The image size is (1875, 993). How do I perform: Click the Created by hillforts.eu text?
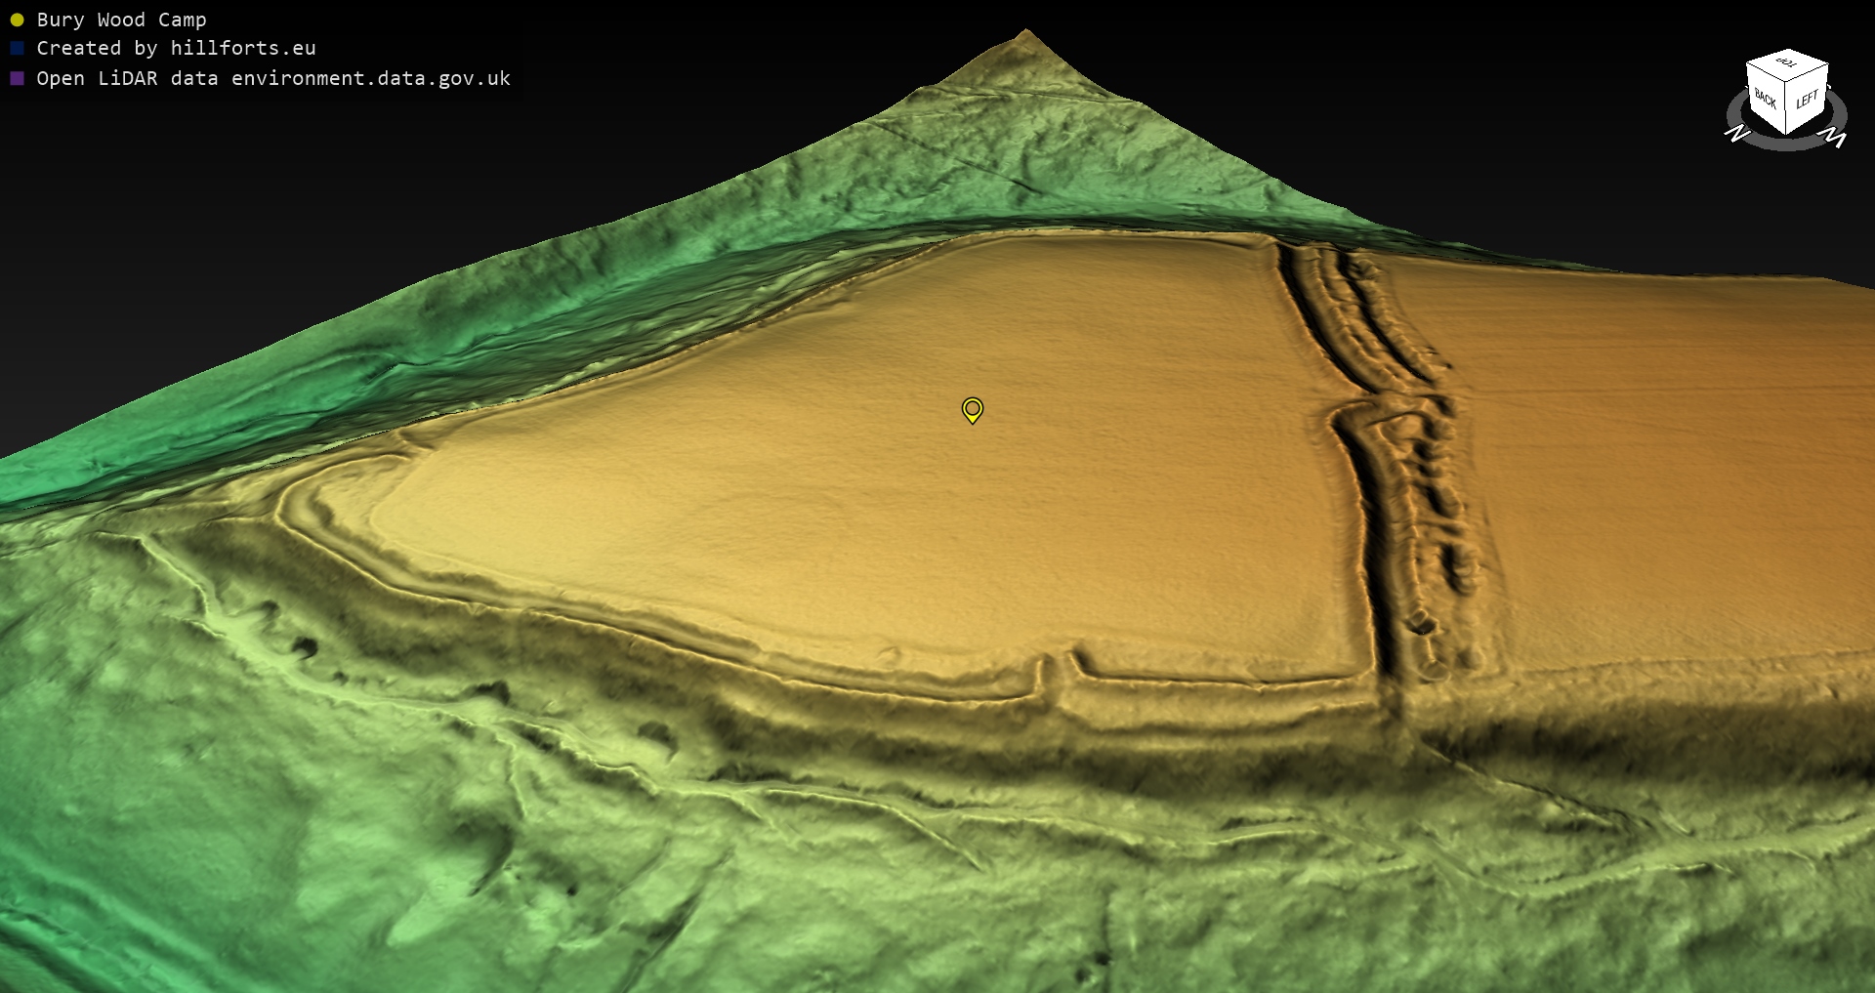(176, 48)
